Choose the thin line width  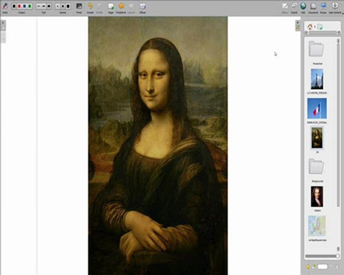point(38,6)
